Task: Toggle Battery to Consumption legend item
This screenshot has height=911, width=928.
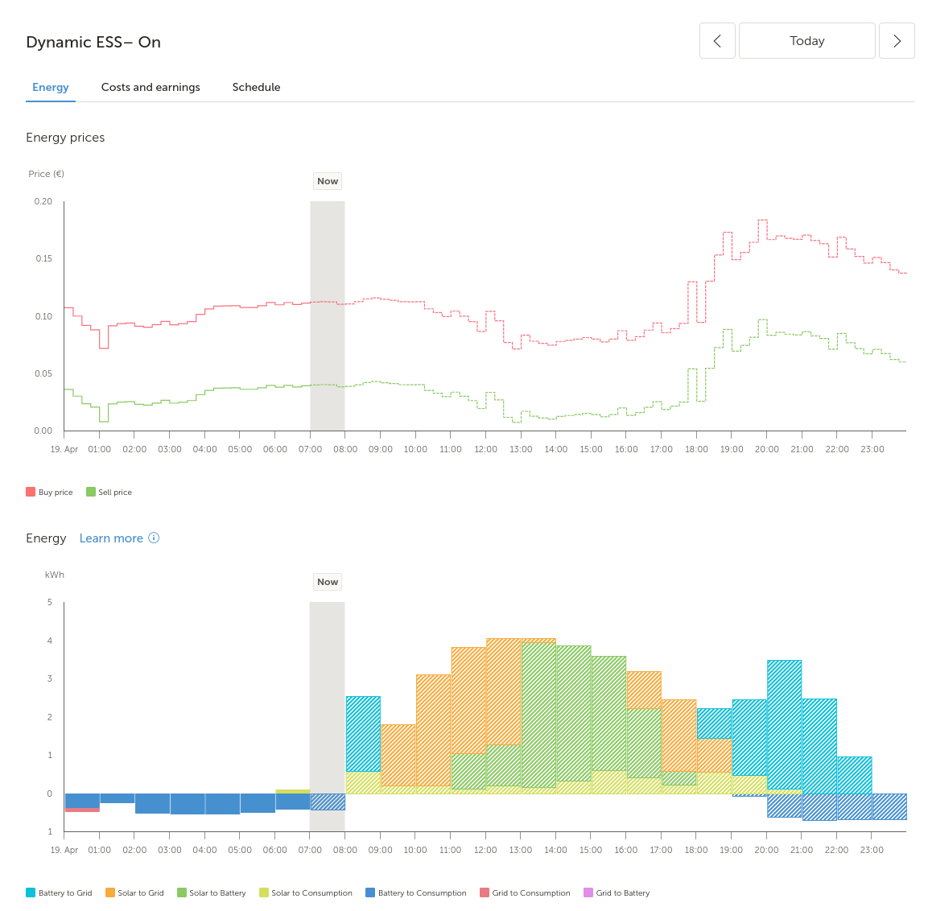Action: (415, 893)
